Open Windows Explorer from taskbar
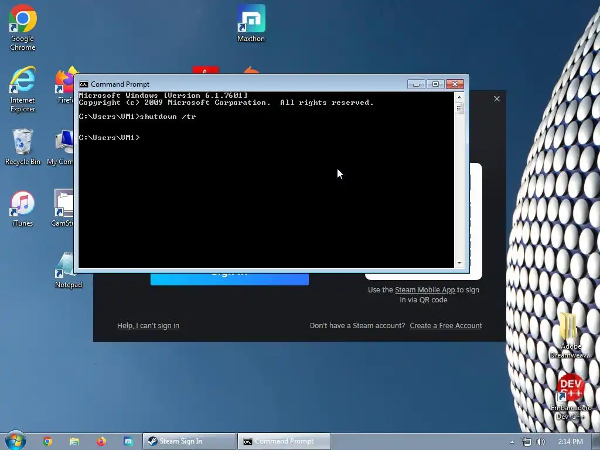This screenshot has height=450, width=600. pos(74,441)
